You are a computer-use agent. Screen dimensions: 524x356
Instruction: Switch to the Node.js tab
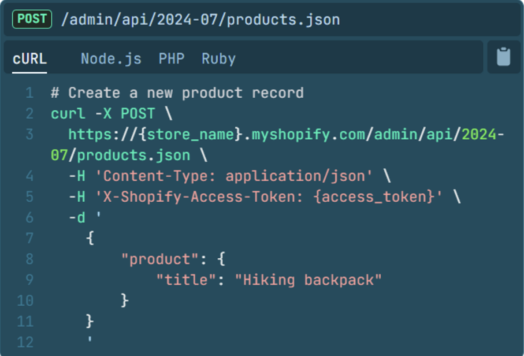[111, 58]
